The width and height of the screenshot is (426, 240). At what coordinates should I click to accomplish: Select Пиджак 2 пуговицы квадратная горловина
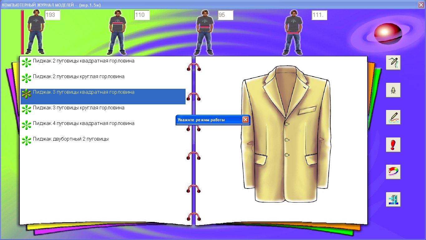(84, 61)
